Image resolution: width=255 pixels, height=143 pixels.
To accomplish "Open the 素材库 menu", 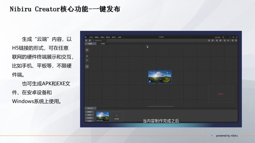I will (x=114, y=37).
